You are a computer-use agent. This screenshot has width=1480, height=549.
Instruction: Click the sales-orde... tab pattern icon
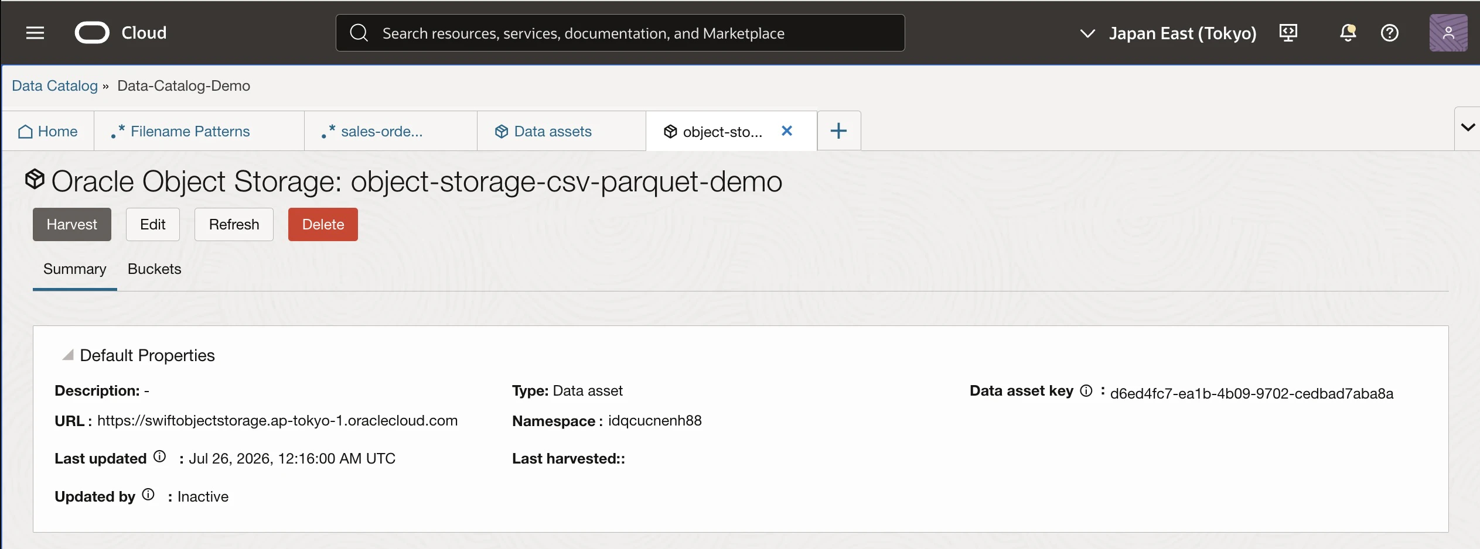328,132
